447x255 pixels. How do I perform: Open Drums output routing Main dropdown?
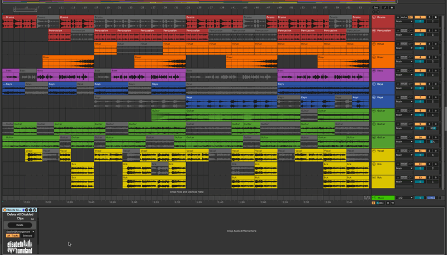coord(404,21)
